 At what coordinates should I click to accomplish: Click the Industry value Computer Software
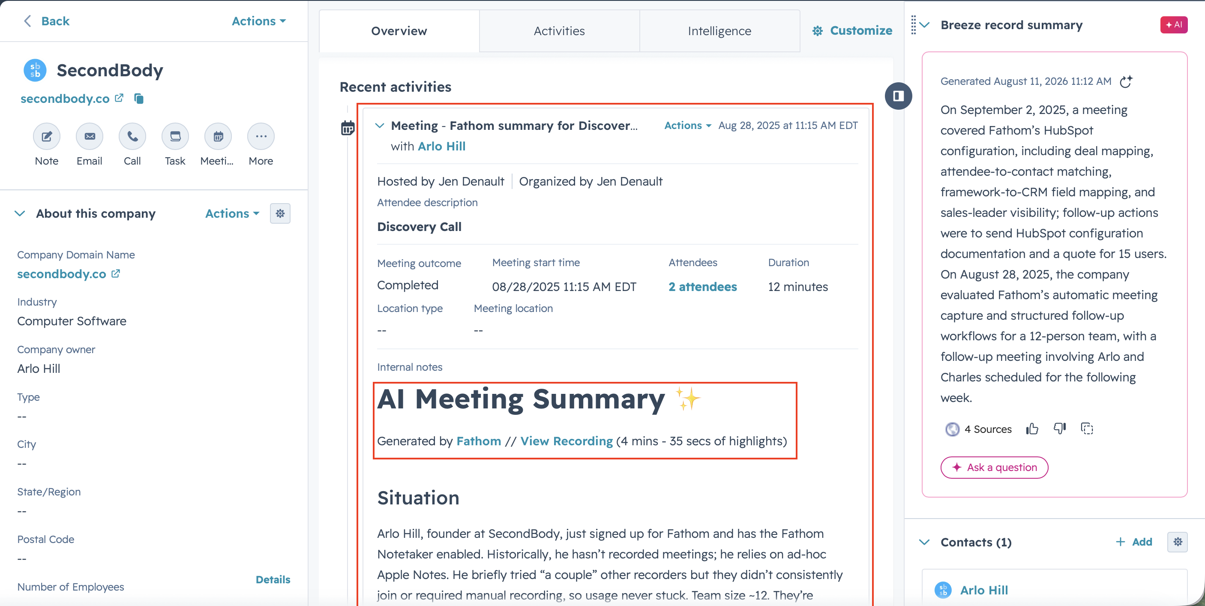point(72,321)
